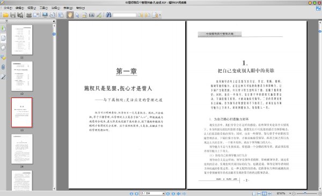The width and height of the screenshot is (322, 196).
Task: Select the Hand tool
Action: (x=70, y=15)
